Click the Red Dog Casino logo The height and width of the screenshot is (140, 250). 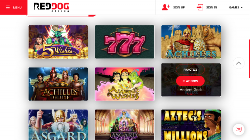51,7
